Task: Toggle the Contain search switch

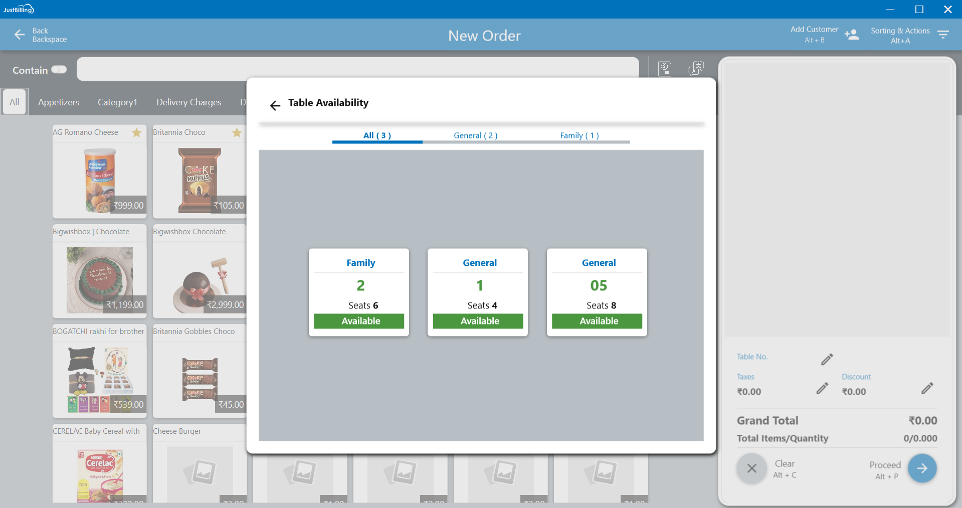Action: tap(59, 70)
